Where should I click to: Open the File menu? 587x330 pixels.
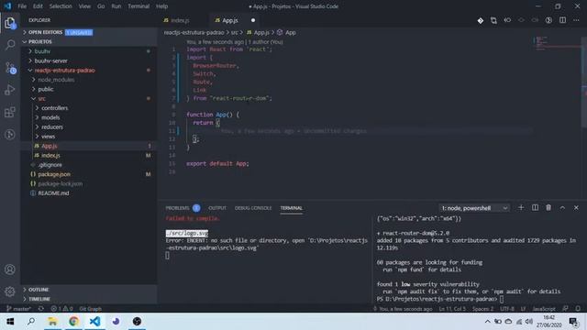pyautogui.click(x=22, y=6)
